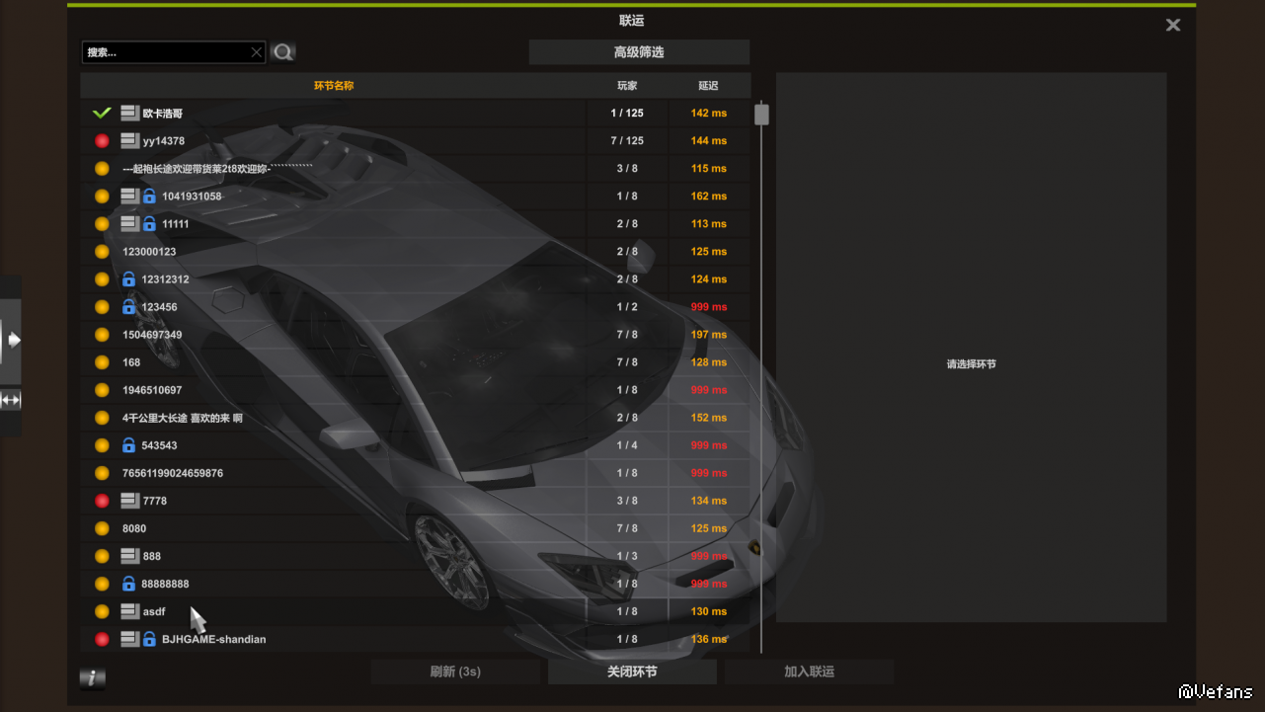Click the white arrow icon on left edge
This screenshot has height=712, width=1265.
coord(14,340)
